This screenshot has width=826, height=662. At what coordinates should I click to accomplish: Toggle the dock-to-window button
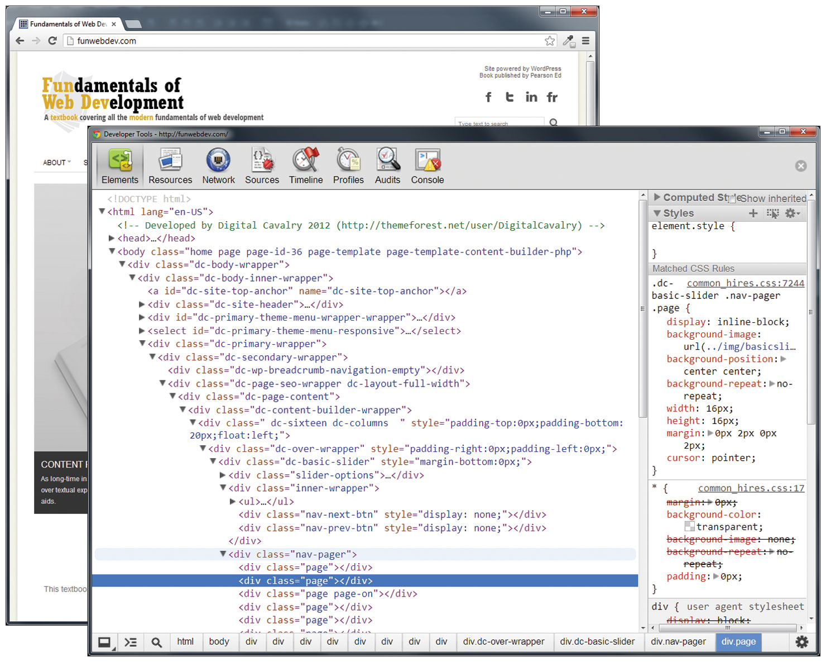coord(104,642)
